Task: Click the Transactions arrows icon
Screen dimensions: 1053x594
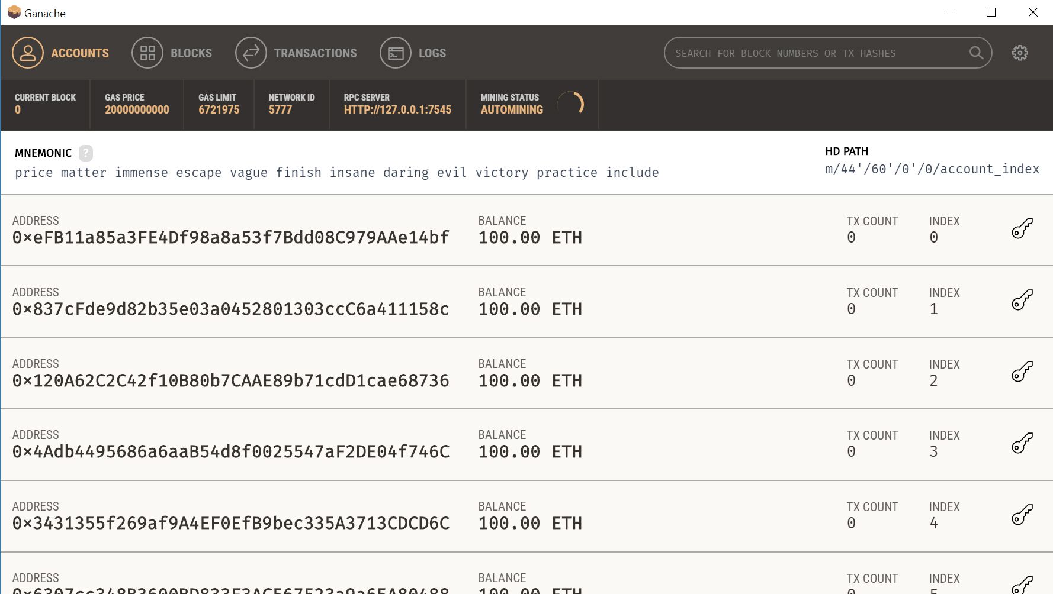Action: point(251,53)
